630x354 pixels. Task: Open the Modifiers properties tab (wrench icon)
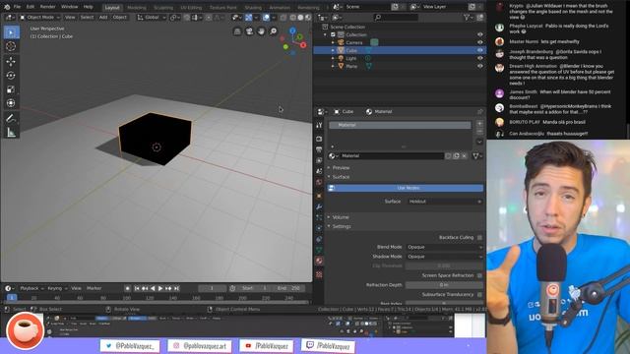[x=319, y=207]
